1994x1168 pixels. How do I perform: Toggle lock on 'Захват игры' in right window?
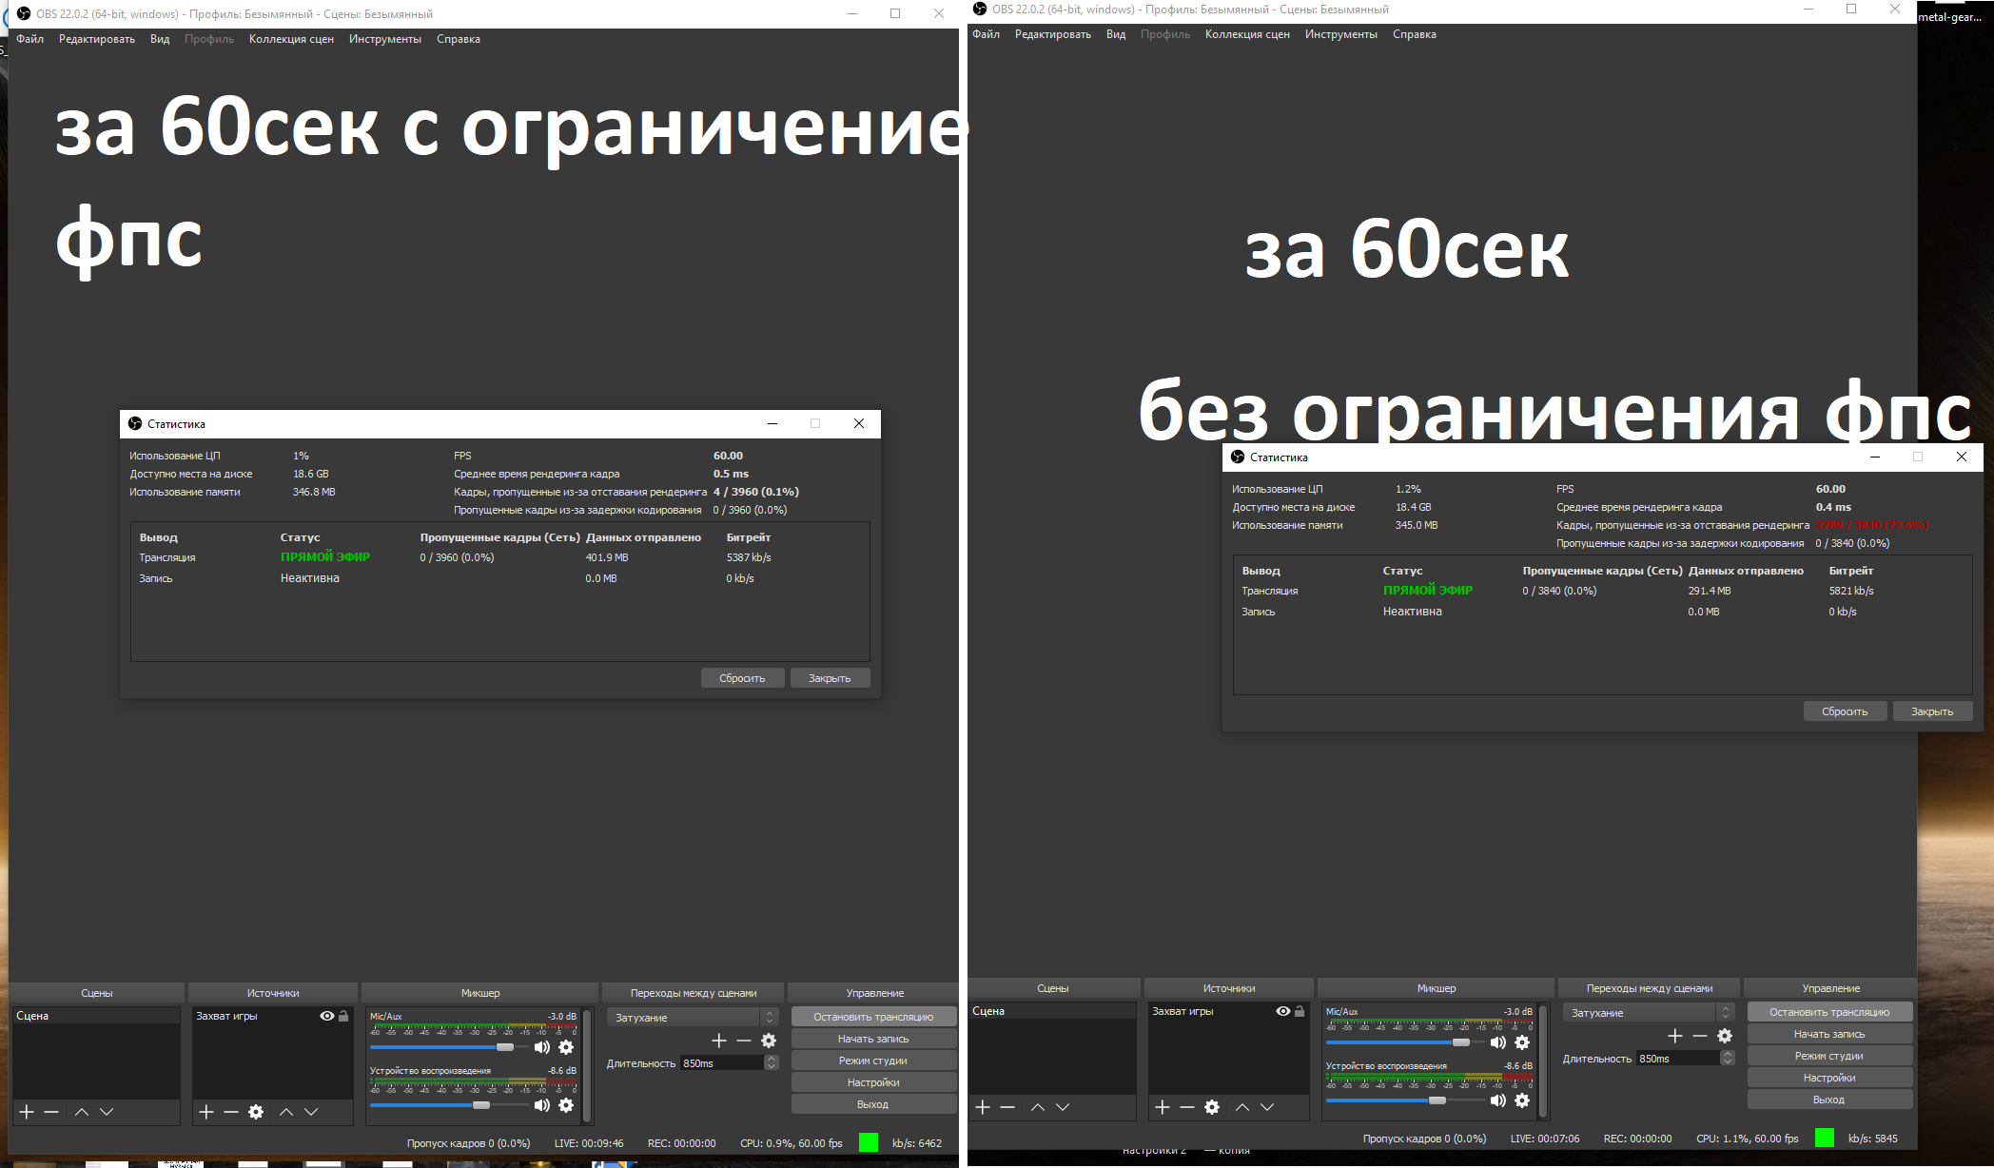[1300, 1011]
